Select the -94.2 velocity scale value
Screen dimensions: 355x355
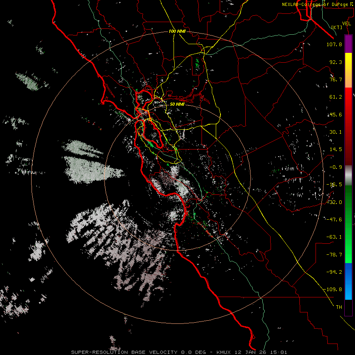pyautogui.click(x=334, y=272)
